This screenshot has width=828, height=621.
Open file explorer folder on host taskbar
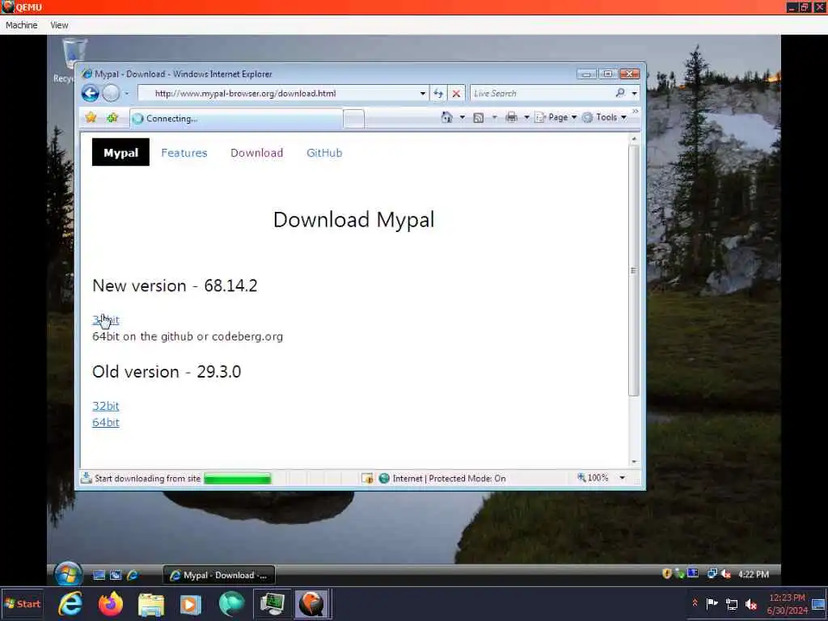pos(151,605)
